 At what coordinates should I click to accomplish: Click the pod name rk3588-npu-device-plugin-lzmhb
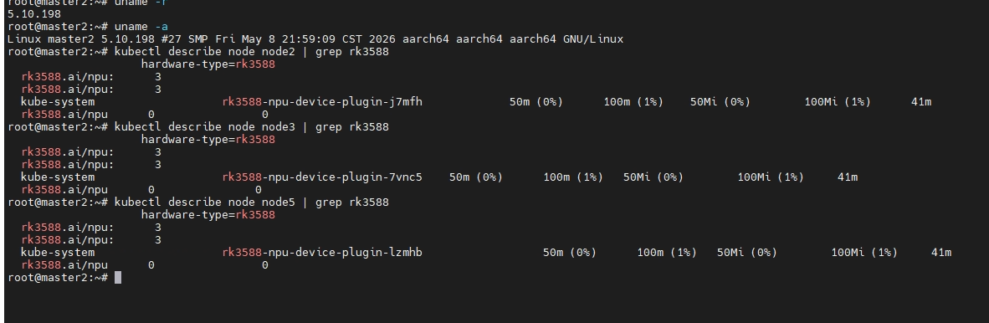(322, 253)
